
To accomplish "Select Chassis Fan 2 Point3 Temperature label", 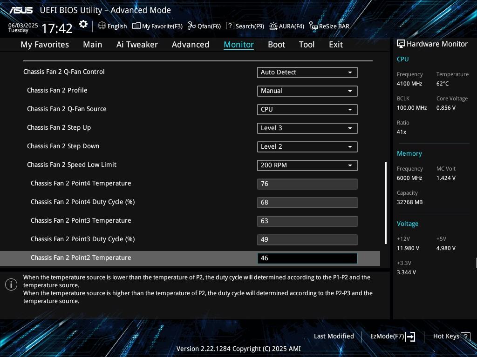I will 81,221.
